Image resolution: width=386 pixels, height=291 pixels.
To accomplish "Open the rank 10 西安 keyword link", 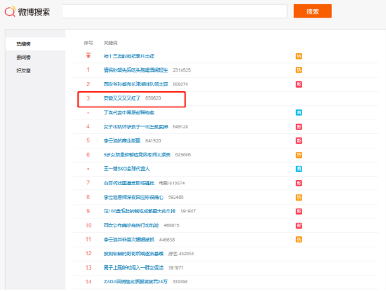I will click(x=131, y=225).
